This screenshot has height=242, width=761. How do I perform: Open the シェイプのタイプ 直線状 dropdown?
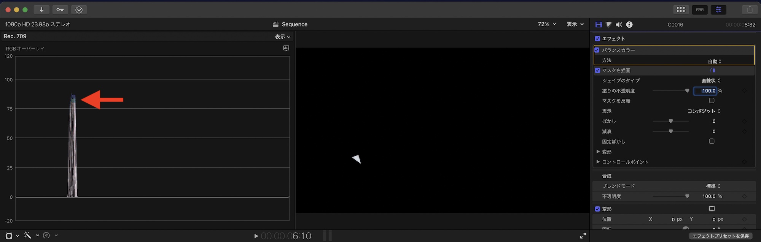tap(711, 81)
